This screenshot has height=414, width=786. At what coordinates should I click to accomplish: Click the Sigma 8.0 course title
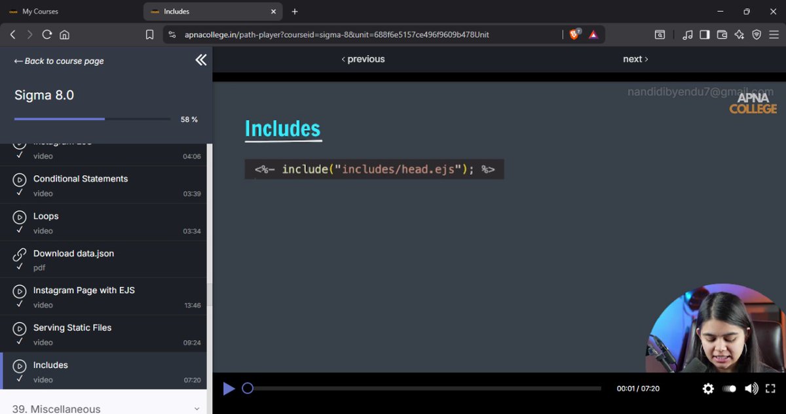pyautogui.click(x=44, y=95)
